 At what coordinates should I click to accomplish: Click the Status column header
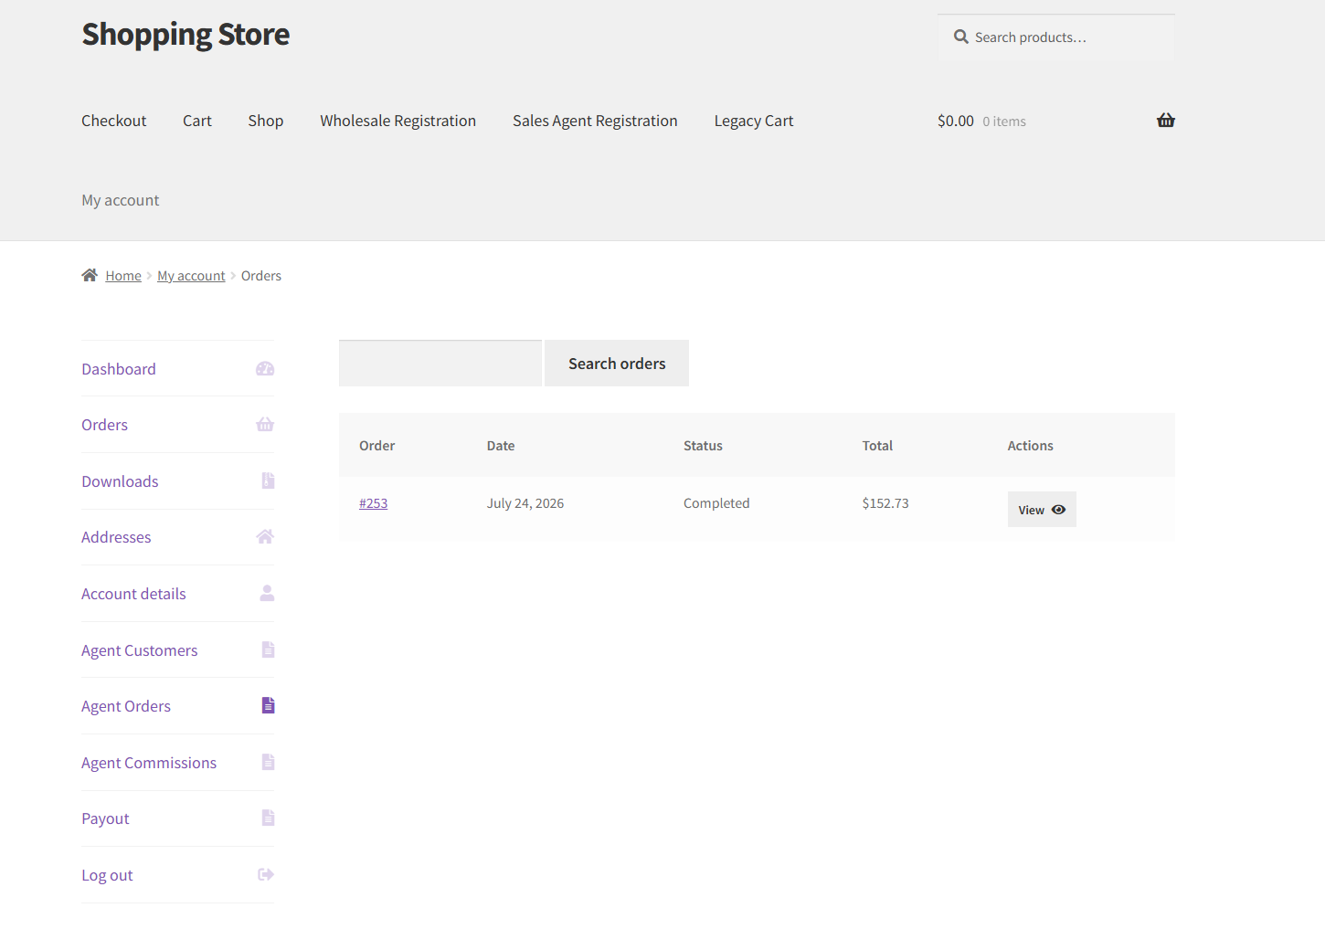(703, 446)
